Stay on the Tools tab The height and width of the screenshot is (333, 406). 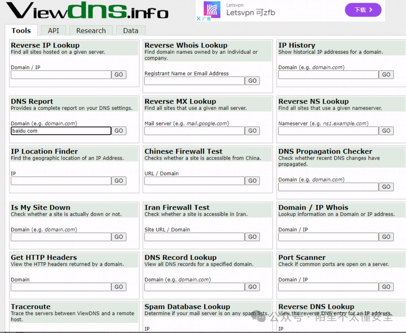point(21,31)
